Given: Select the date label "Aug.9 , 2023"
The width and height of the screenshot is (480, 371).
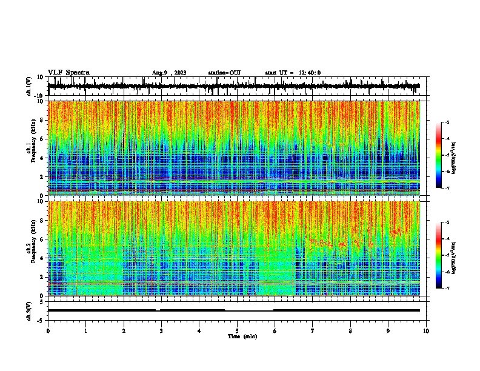Looking at the screenshot, I should pos(169,73).
